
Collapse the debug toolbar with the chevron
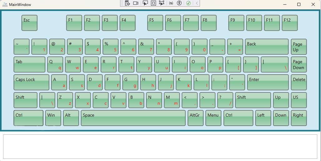click(197, 3)
